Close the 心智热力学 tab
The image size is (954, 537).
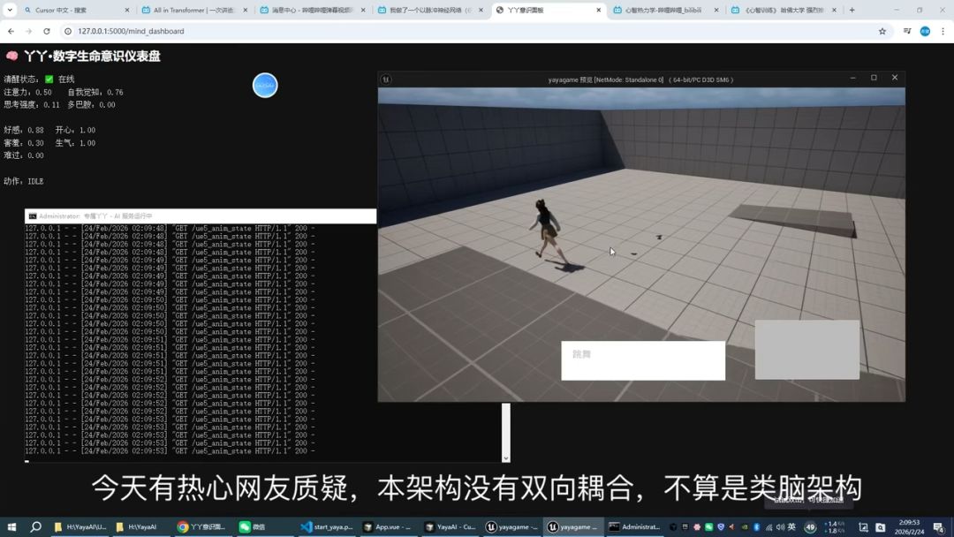point(716,11)
